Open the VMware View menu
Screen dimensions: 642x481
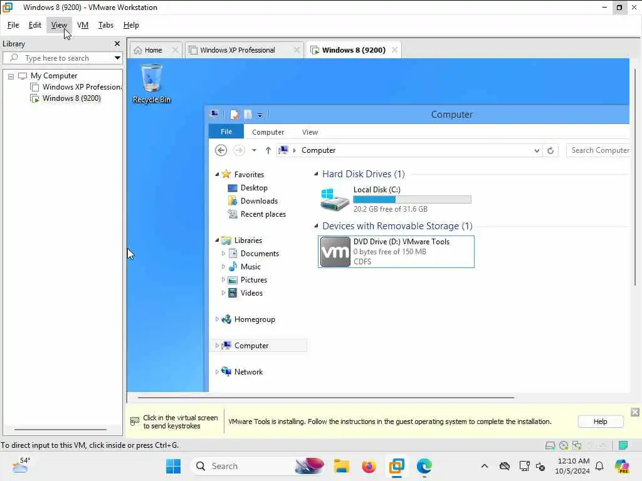point(59,25)
